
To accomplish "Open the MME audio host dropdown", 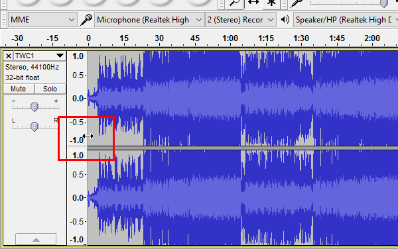I will coord(42,20).
